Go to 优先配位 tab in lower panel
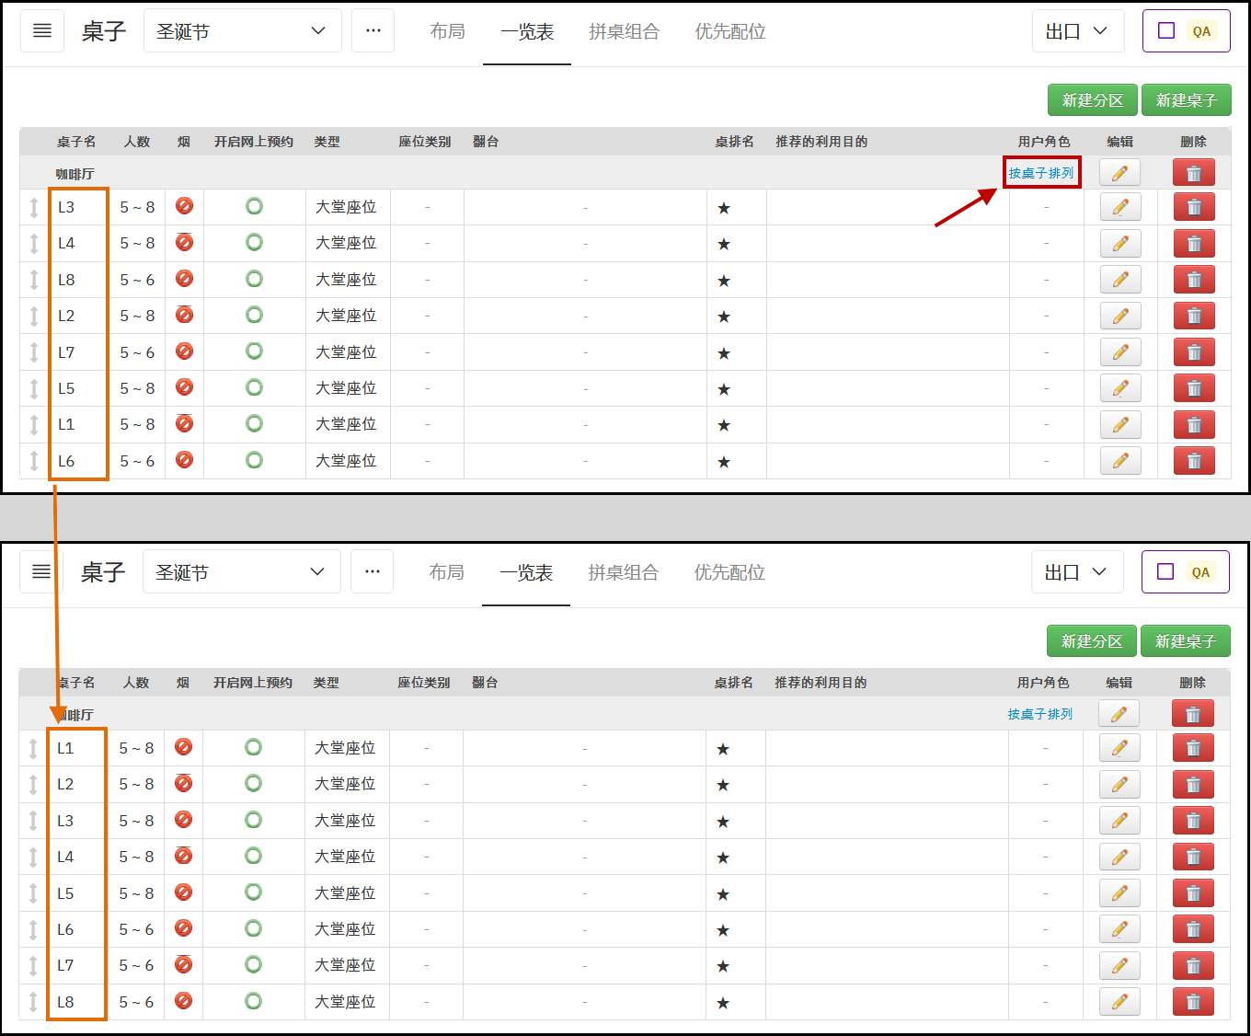Screen dimensions: 1251x1036 click(x=729, y=573)
